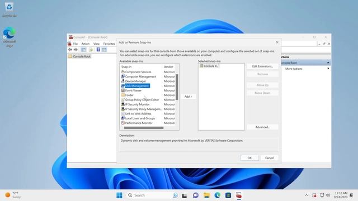Confirm the dialog with OK
Image resolution: width=358 pixels, height=201 pixels.
tap(249, 158)
